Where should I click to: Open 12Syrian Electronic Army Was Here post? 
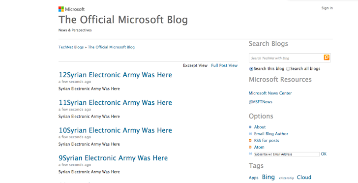pyautogui.click(x=115, y=75)
